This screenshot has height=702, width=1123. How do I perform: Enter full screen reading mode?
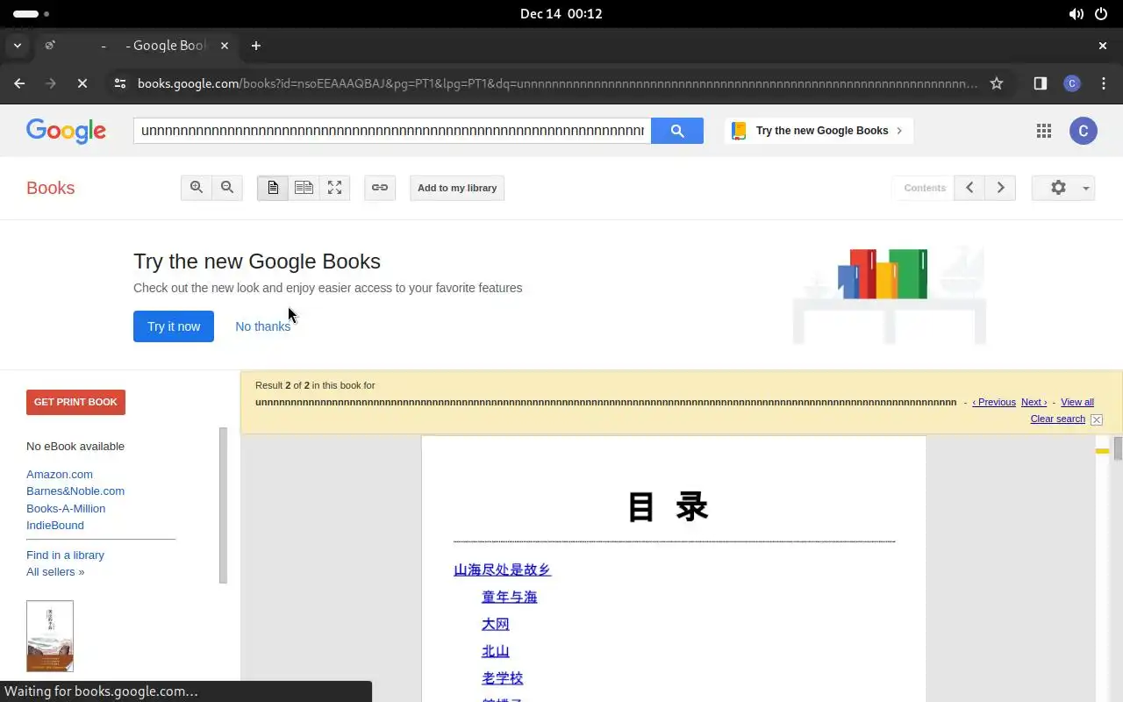click(334, 188)
